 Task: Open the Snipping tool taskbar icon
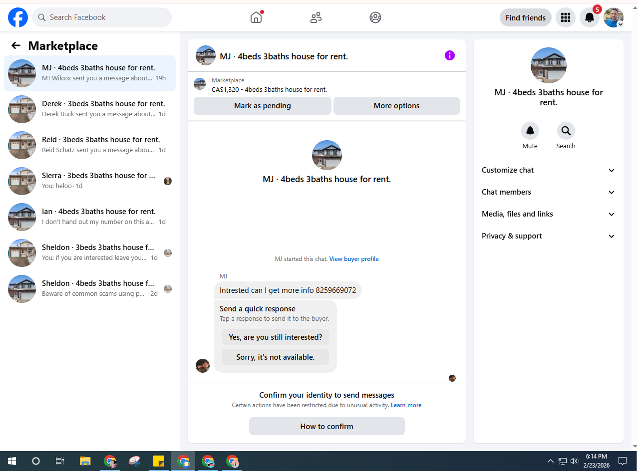coord(134,461)
